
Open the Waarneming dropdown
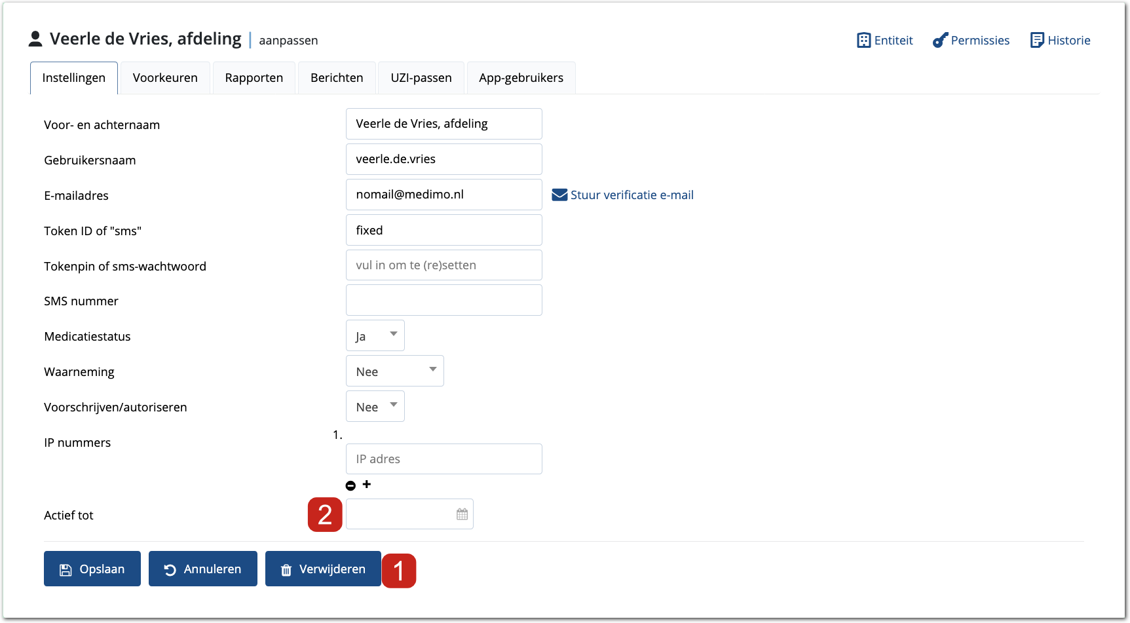coord(394,371)
